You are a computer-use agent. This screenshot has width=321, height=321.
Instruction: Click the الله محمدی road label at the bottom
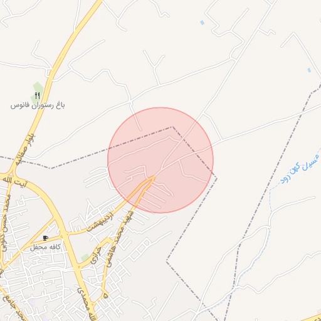coord(87,304)
